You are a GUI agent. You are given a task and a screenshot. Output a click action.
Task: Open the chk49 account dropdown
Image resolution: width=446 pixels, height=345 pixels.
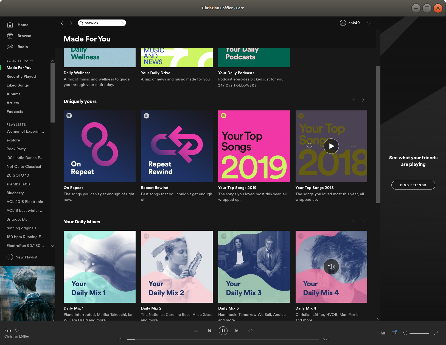pyautogui.click(x=369, y=23)
